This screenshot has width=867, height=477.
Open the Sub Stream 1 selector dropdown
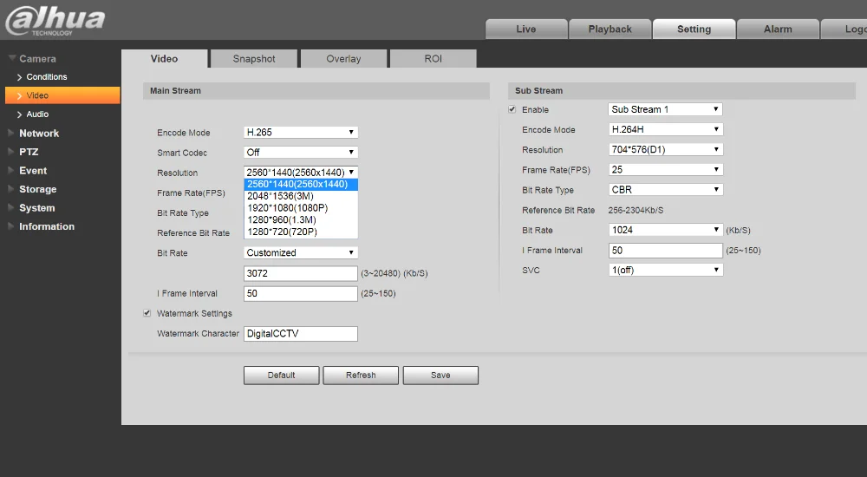(x=665, y=109)
